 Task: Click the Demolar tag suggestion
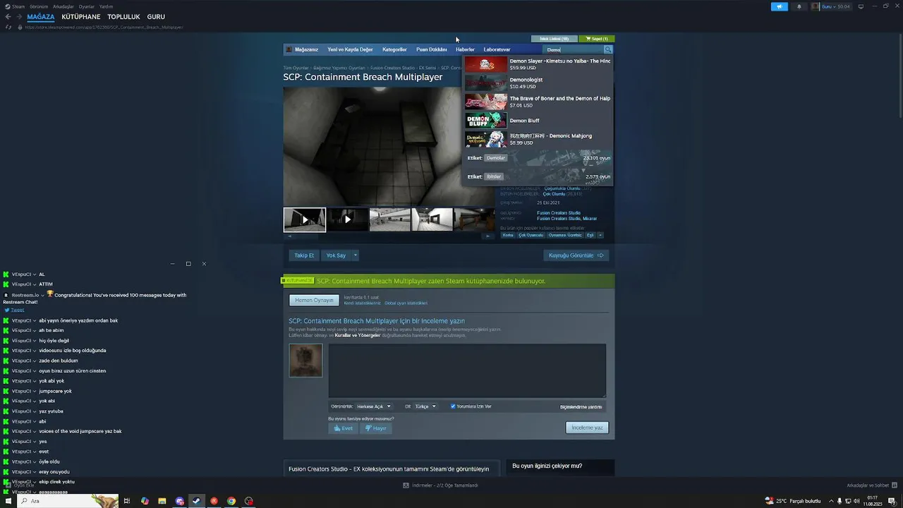click(x=496, y=158)
